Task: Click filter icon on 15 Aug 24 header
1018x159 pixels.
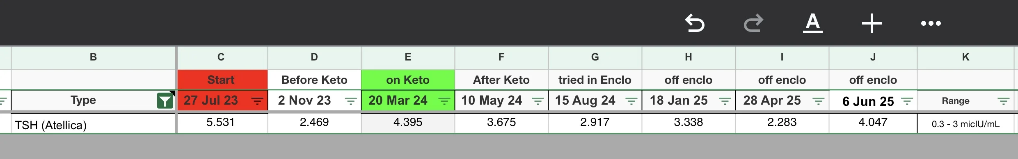Action: click(631, 101)
